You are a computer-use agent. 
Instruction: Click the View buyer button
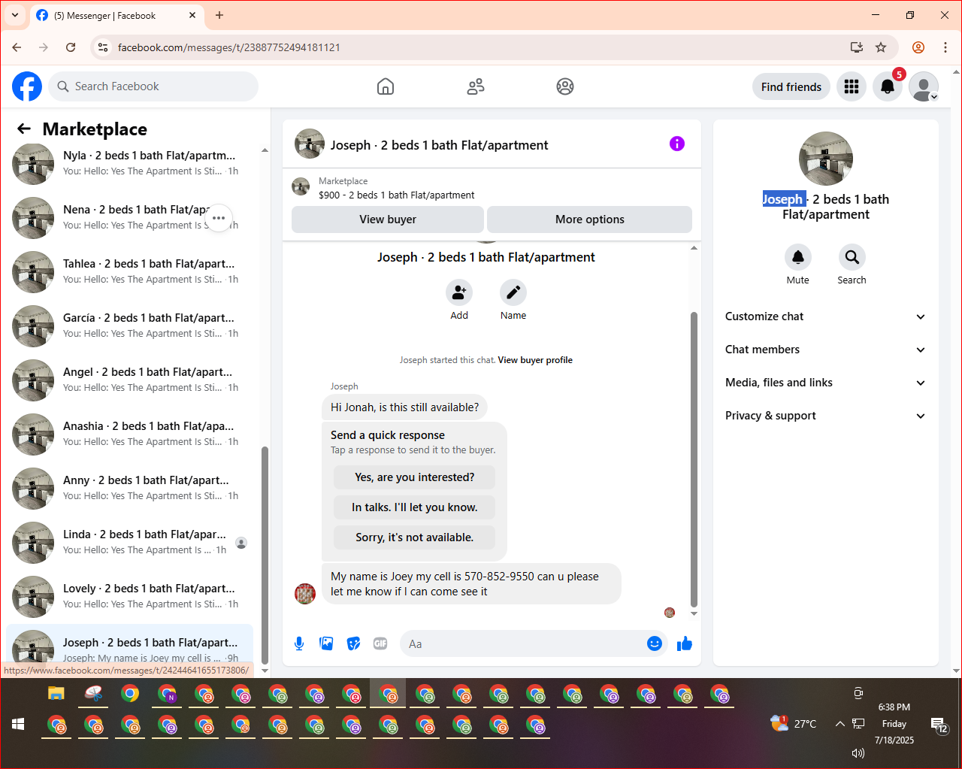pyautogui.click(x=388, y=219)
